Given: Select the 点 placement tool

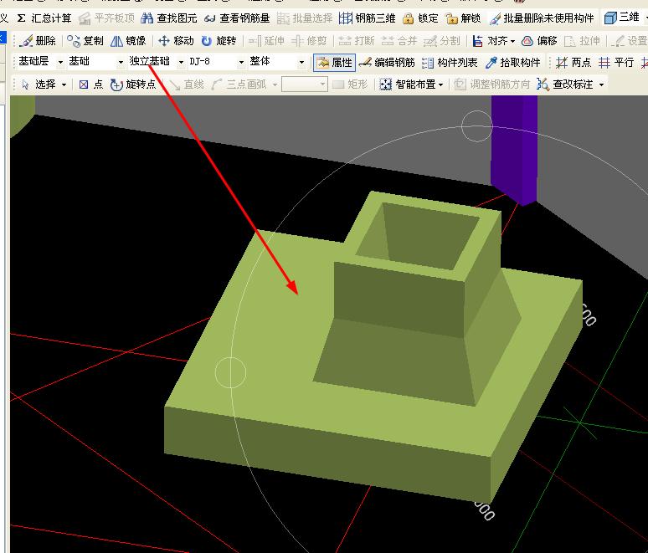Looking at the screenshot, I should click(91, 84).
